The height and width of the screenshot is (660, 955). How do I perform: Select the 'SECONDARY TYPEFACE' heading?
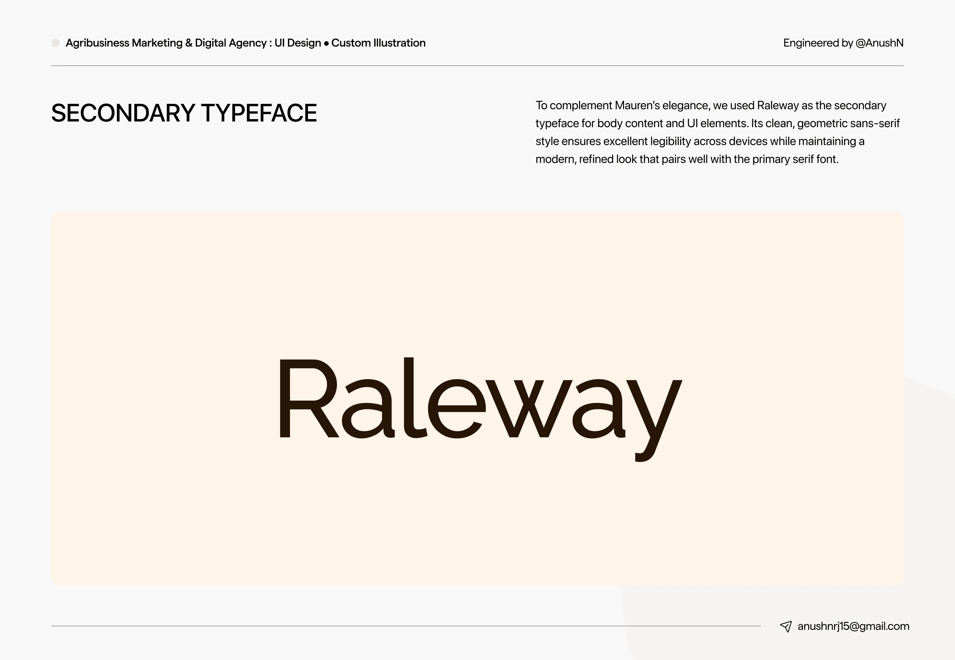pyautogui.click(x=184, y=113)
